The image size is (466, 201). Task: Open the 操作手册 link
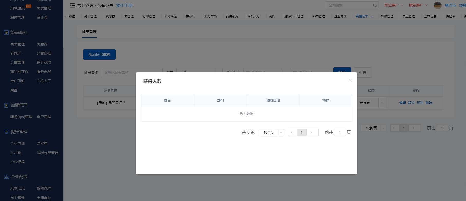[124, 6]
